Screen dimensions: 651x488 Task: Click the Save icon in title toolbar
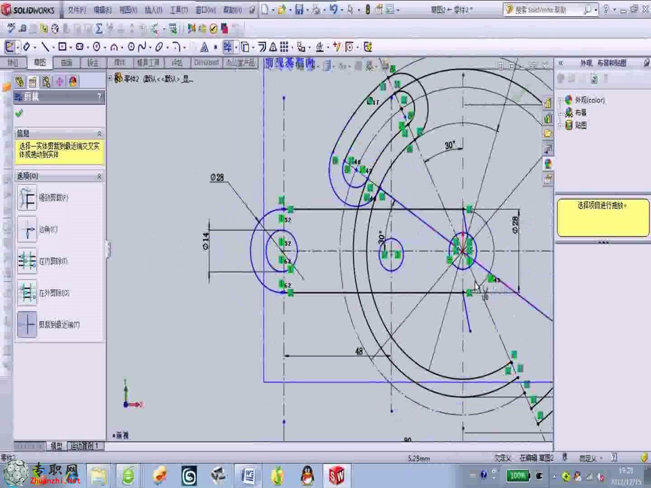click(299, 9)
